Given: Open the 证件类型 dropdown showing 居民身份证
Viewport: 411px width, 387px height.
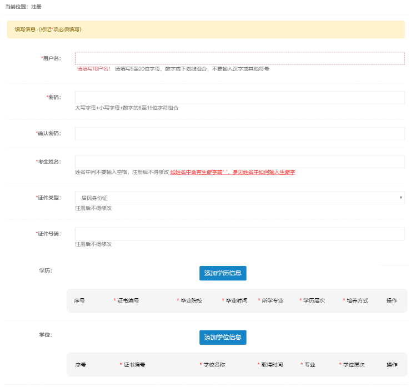Looking at the screenshot, I should coord(239,198).
